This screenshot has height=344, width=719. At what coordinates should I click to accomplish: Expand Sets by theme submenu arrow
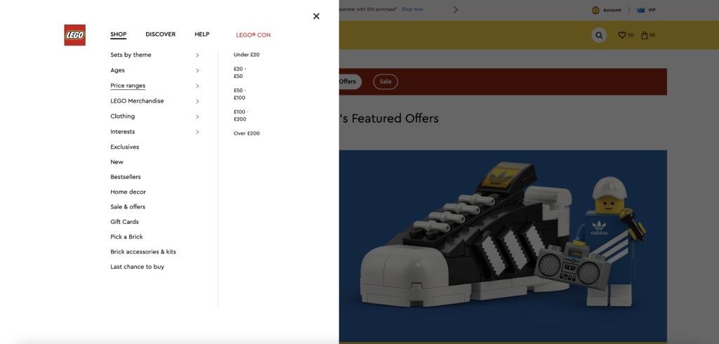197,55
